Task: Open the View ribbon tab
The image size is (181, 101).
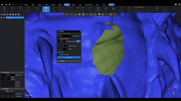Action: (x=33, y=5)
